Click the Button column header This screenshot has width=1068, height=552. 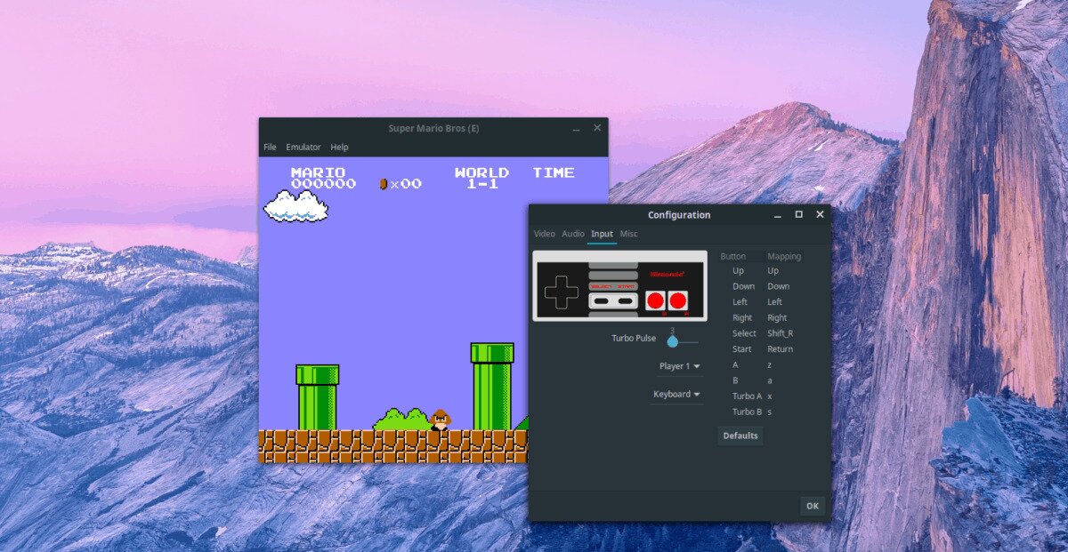[733, 256]
